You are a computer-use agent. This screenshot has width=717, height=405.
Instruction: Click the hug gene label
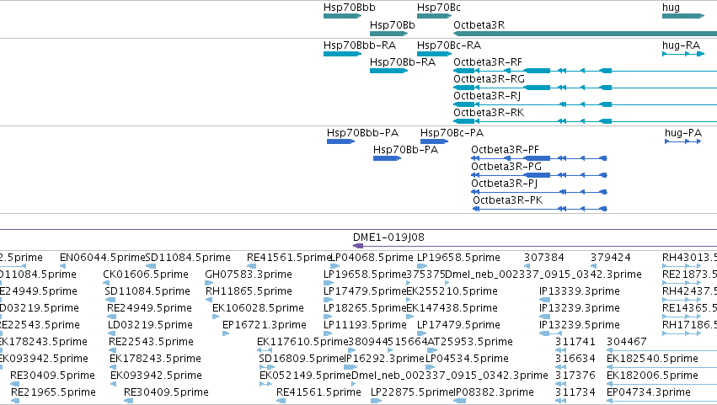671,8
